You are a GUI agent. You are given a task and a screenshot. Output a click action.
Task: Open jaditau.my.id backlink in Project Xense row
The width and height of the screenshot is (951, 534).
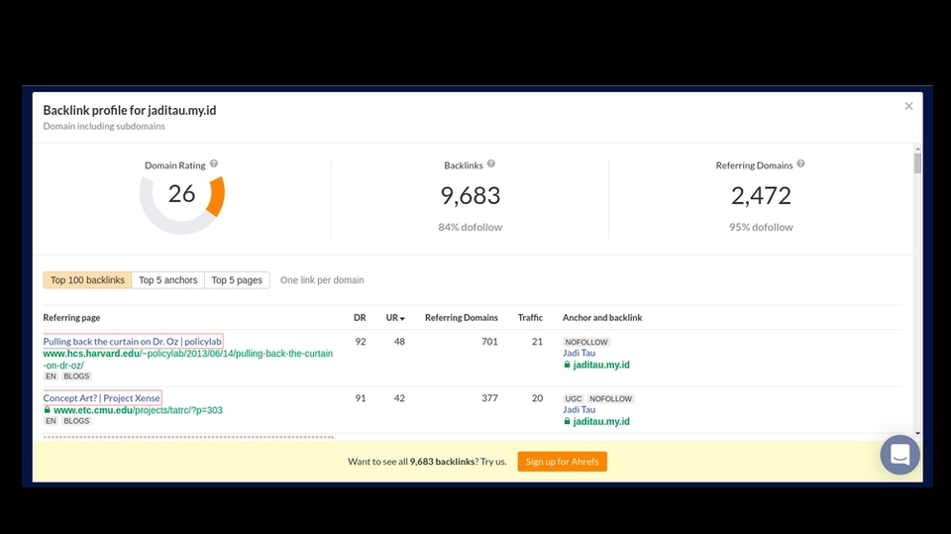601,421
